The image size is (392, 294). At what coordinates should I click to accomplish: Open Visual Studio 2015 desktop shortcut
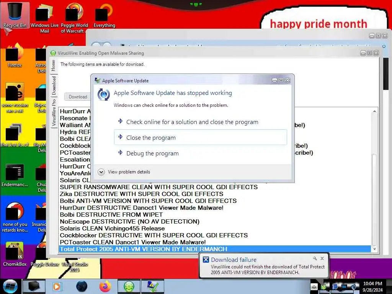click(x=75, y=266)
